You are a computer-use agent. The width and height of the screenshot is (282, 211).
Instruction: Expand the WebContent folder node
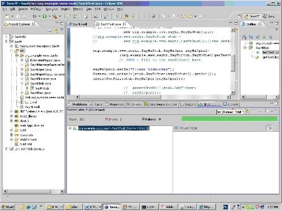11,140
